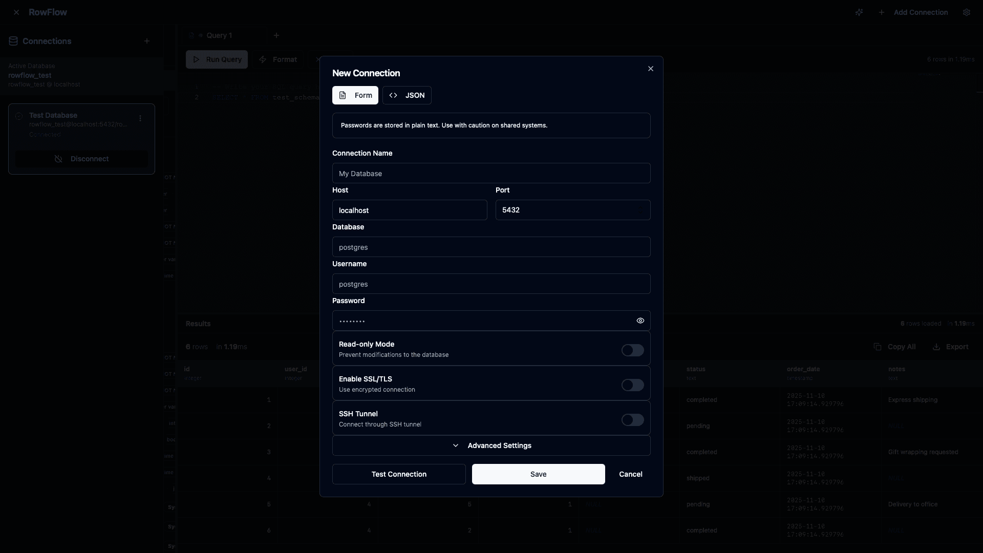
Task: Enable Read-only Mode
Action: click(632, 350)
